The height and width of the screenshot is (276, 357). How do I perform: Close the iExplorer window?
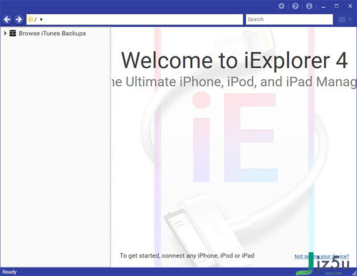click(350, 6)
